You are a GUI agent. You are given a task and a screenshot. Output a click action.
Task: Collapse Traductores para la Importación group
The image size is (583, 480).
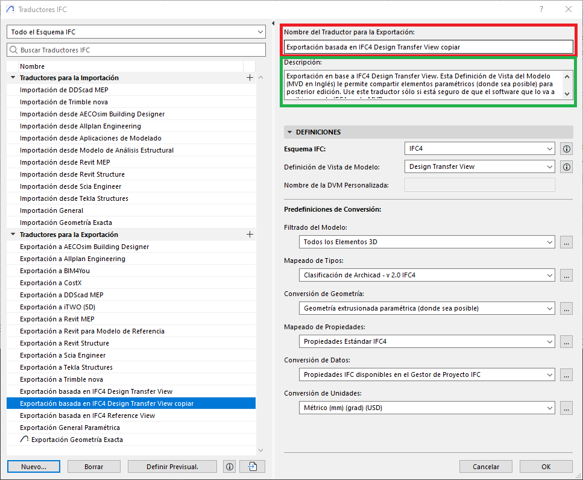pos(13,78)
